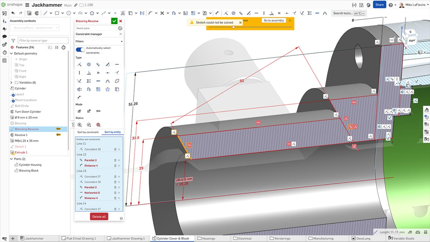Image resolution: width=430 pixels, height=242 pixels.
Task: Click the Undo arrow in the toolbar
Action: 13,13
